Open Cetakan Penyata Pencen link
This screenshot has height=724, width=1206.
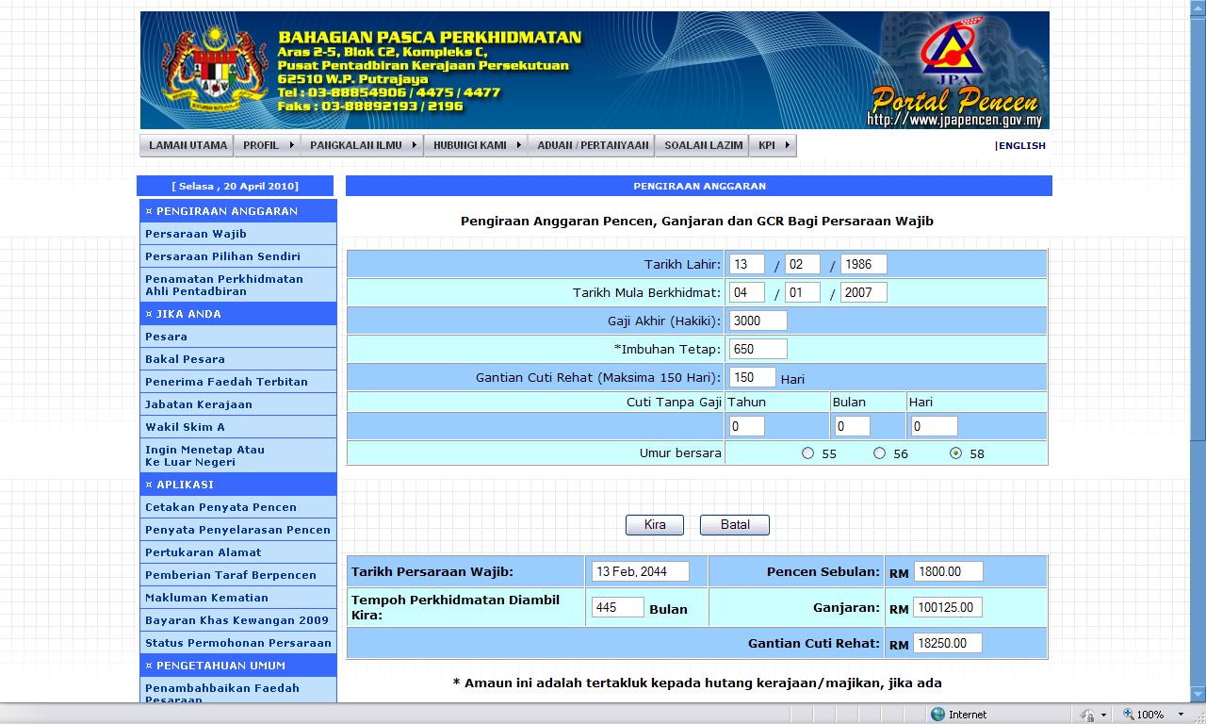point(220,507)
